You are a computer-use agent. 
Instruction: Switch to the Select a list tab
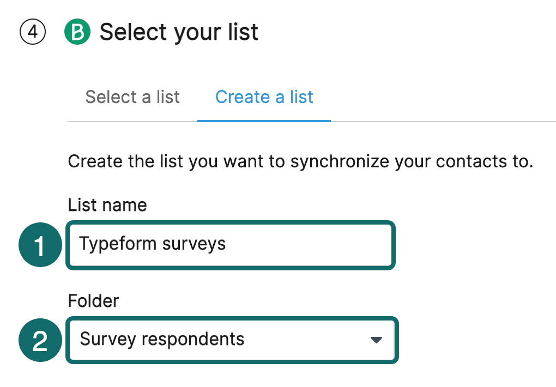pos(132,97)
